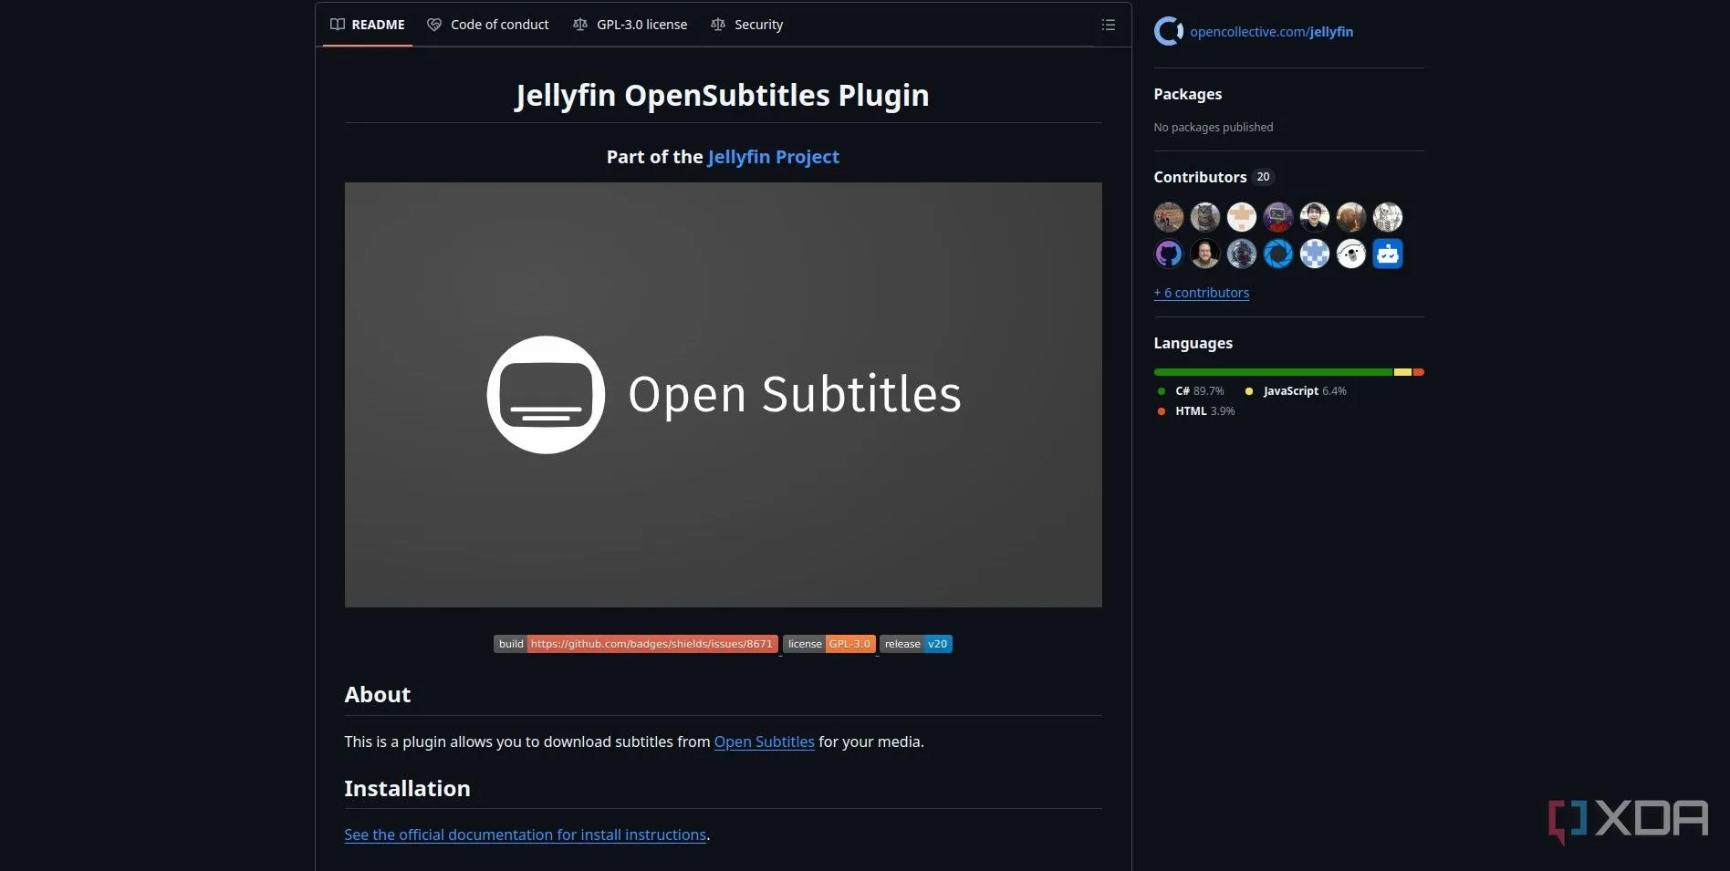
Task: Open the official documentation install instructions link
Action: (525, 835)
